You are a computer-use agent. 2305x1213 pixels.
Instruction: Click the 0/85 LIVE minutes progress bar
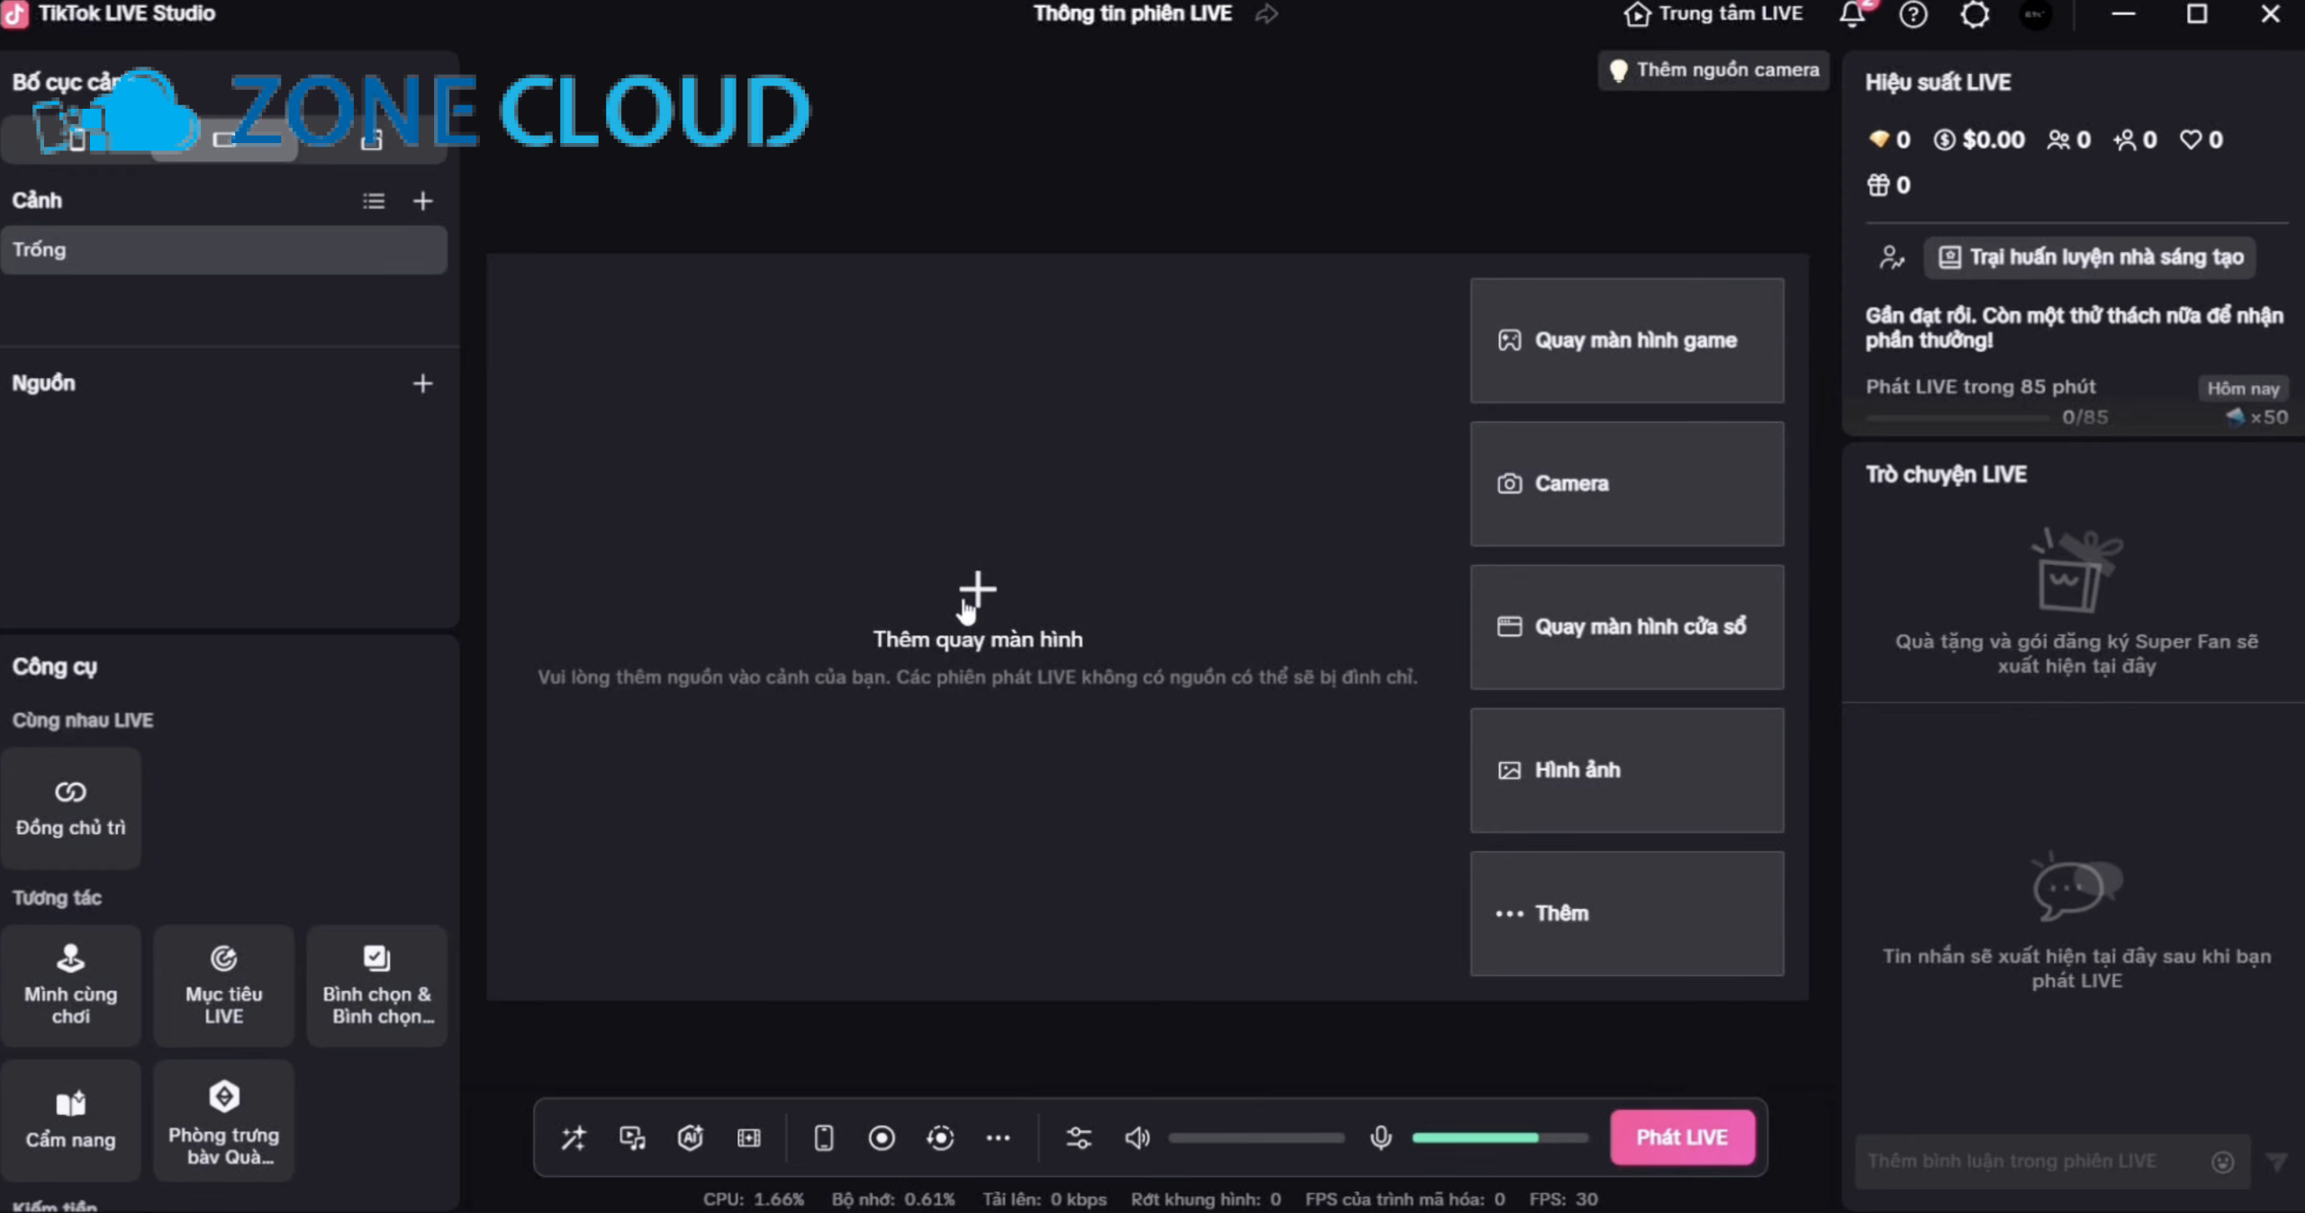1957,418
